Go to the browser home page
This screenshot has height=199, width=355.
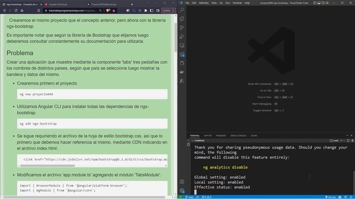(22, 11)
